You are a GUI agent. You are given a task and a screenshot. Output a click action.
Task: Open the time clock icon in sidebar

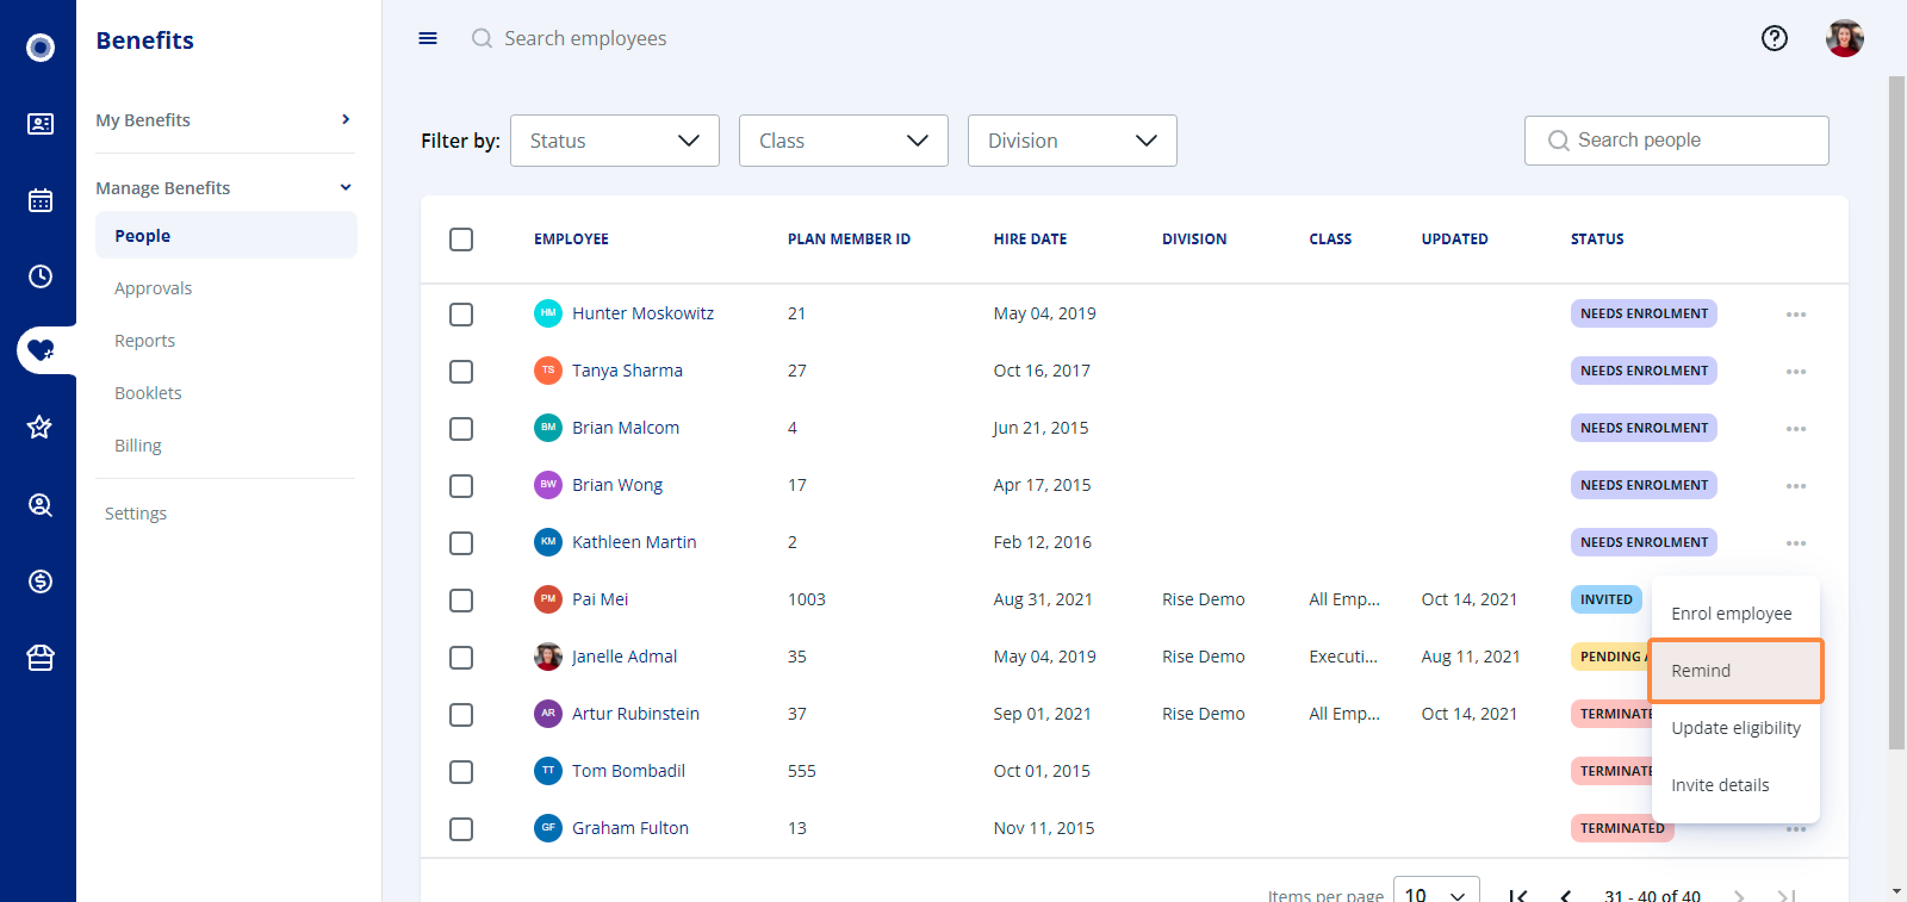(x=40, y=276)
